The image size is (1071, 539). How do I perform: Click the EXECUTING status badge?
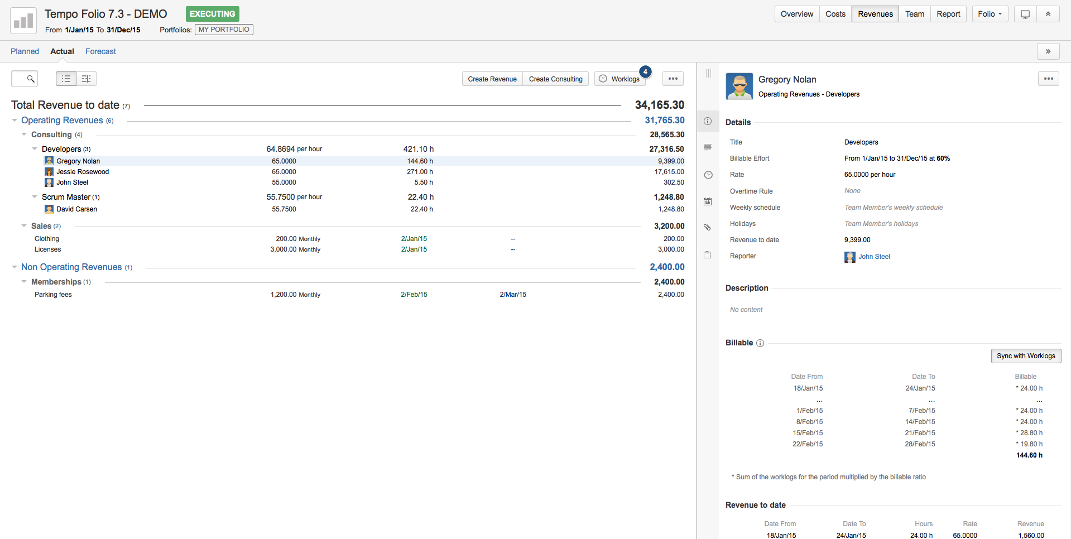pos(212,14)
